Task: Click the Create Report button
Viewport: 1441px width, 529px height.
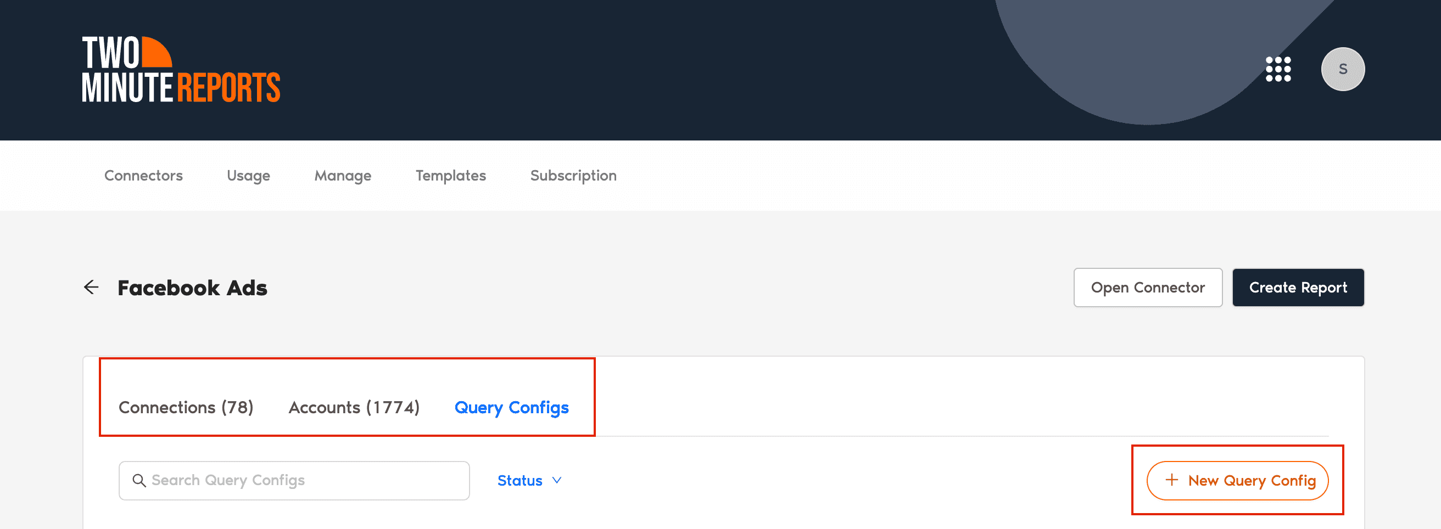Action: 1298,288
